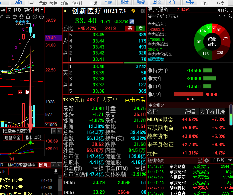
Task: Click the yellow R badge beside stock name
Action: [x=65, y=11]
